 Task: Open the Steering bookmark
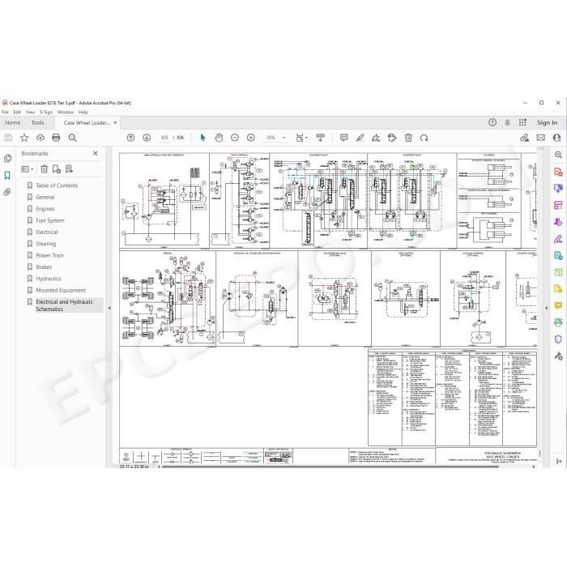point(46,243)
